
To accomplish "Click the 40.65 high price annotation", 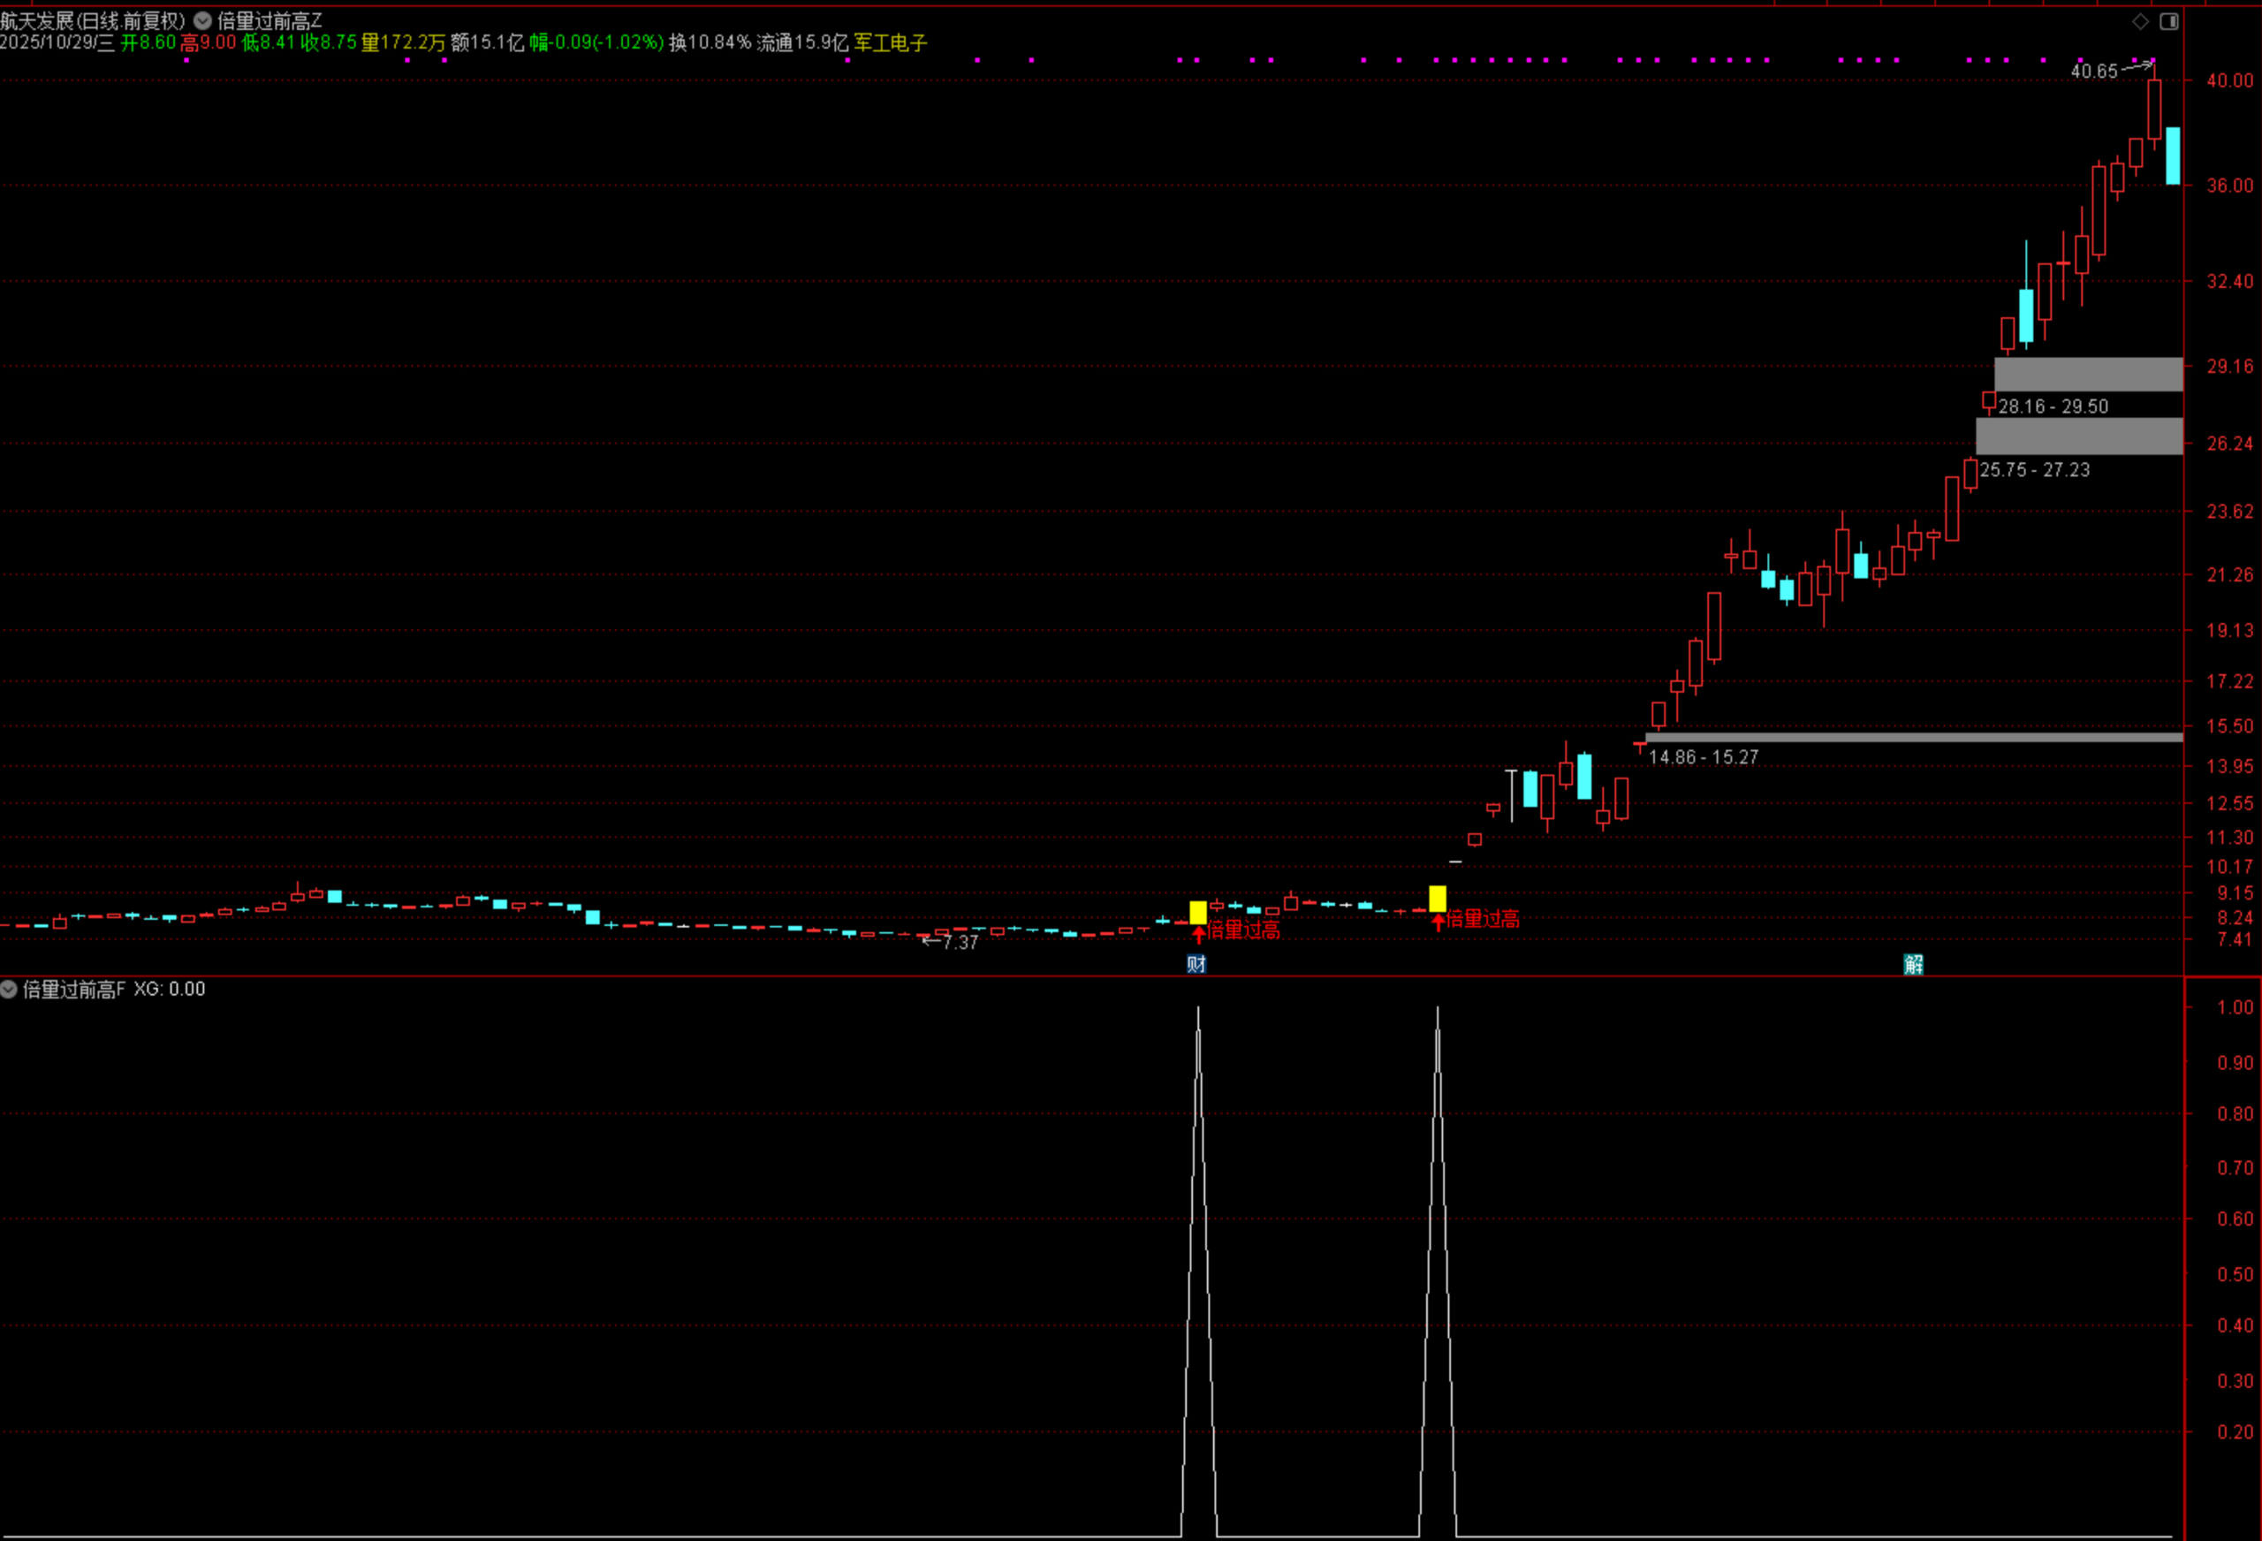I will point(2093,71).
